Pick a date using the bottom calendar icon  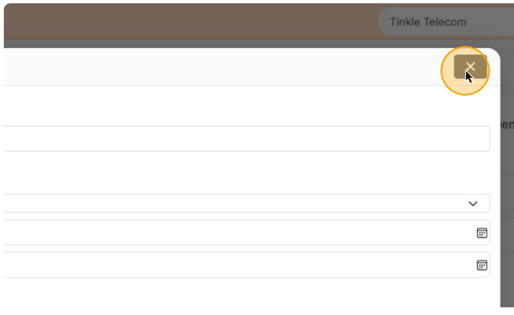click(x=482, y=265)
